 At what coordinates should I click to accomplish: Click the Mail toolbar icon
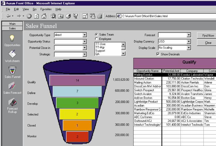pos(92,16)
